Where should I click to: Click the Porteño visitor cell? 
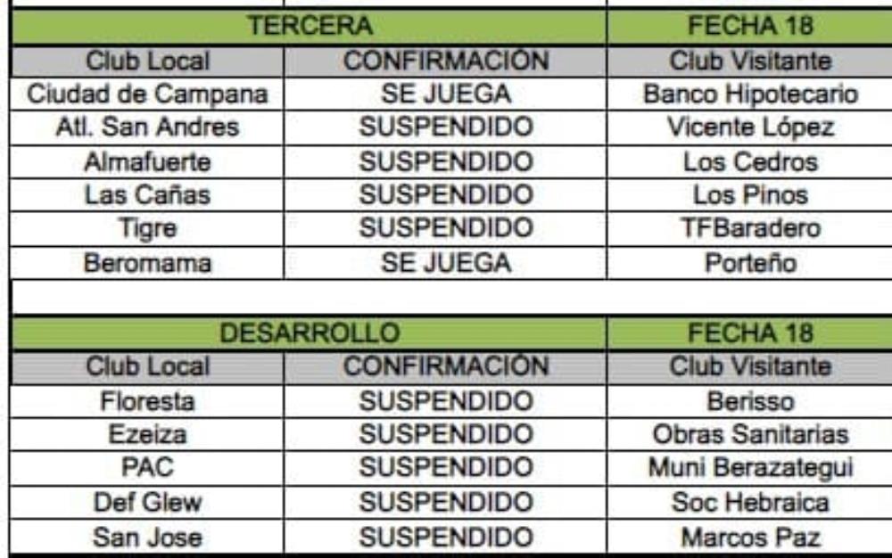(x=750, y=263)
